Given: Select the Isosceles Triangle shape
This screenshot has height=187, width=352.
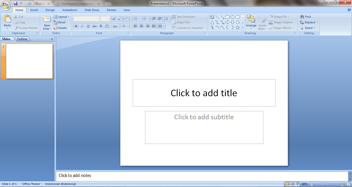Looking at the screenshot, I should (x=212, y=22).
